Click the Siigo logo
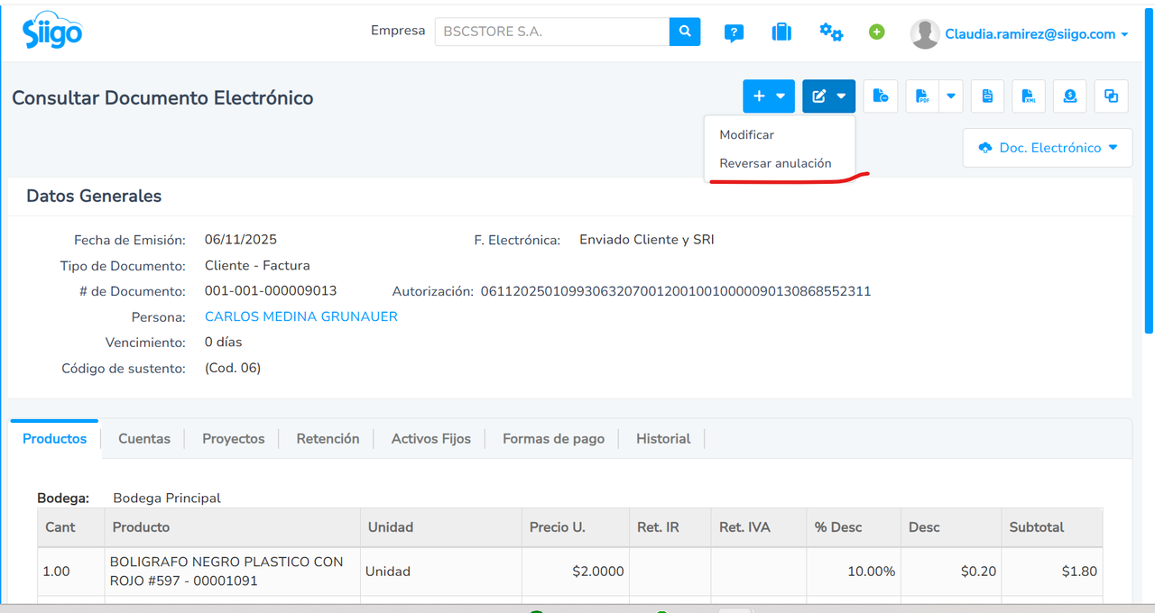 coord(51,31)
